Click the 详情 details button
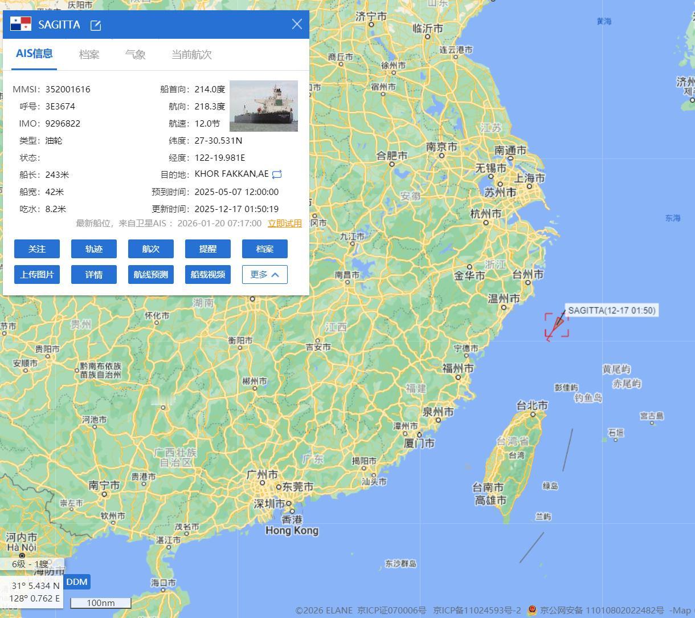Viewport: 695px width, 618px height. pyautogui.click(x=94, y=274)
